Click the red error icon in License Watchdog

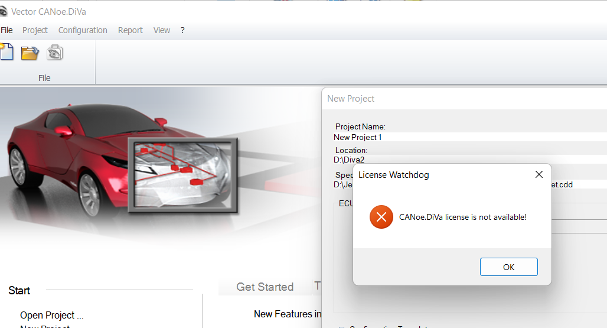pyautogui.click(x=381, y=217)
